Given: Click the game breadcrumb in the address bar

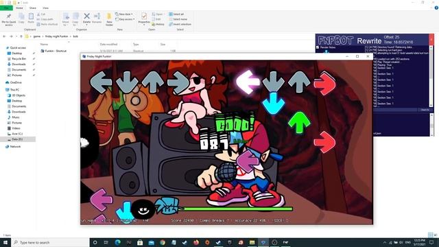Looking at the screenshot, I should click(x=37, y=36).
